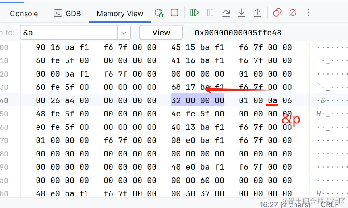Viewport: 348px width, 208px height.
Task: Click the GDB terminal prompt icon
Action: [x=58, y=13]
